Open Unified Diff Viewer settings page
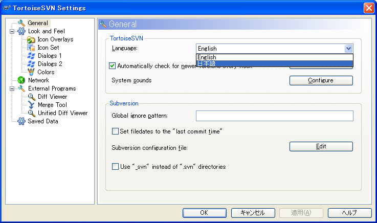Image resolution: width=377 pixels, height=223 pixels. (63, 113)
